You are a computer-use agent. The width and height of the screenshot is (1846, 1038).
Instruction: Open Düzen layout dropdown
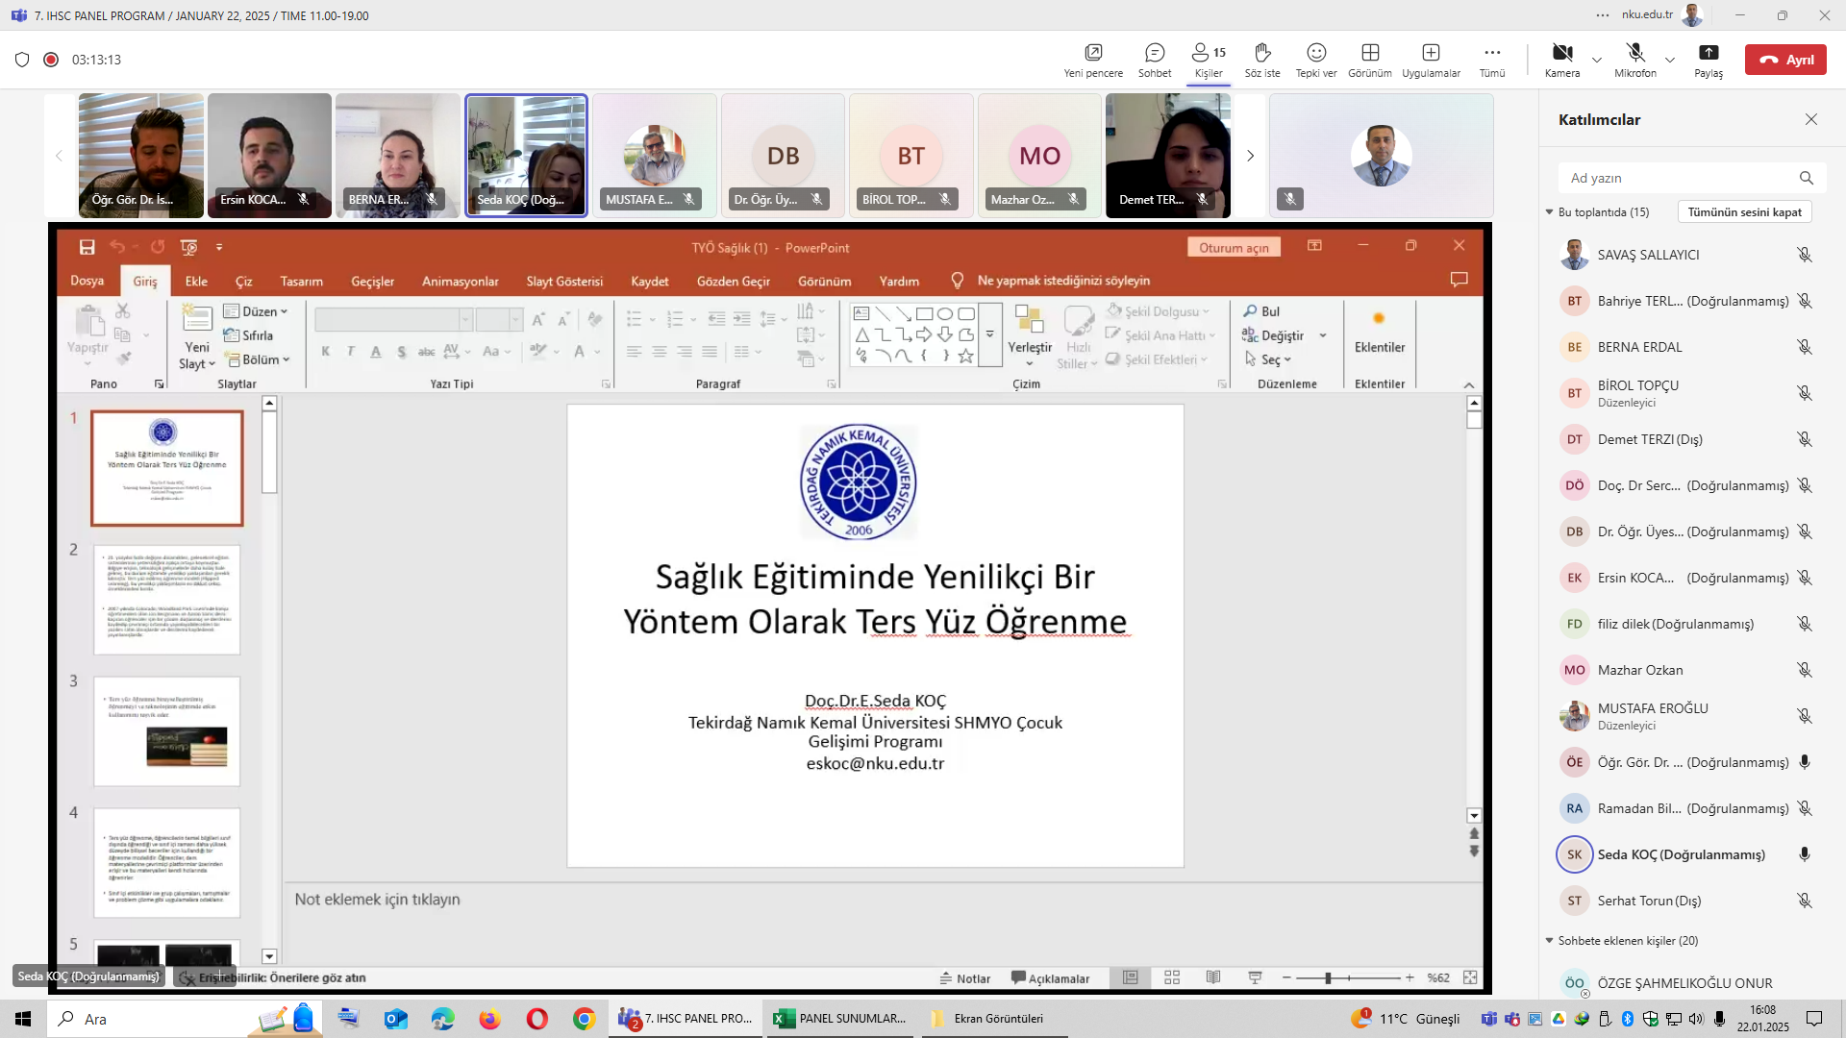(x=256, y=311)
